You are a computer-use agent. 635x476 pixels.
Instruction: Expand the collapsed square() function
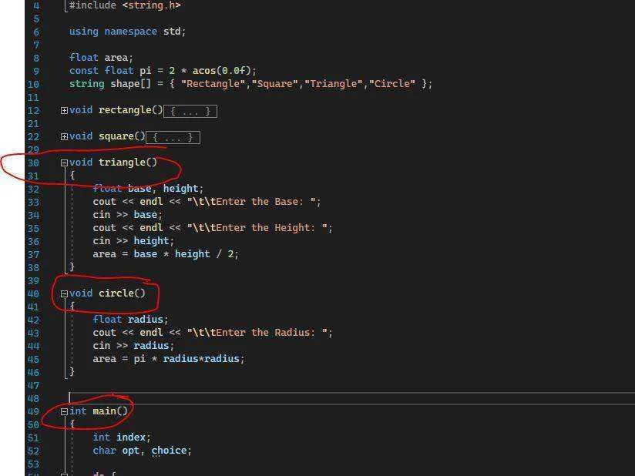point(64,137)
